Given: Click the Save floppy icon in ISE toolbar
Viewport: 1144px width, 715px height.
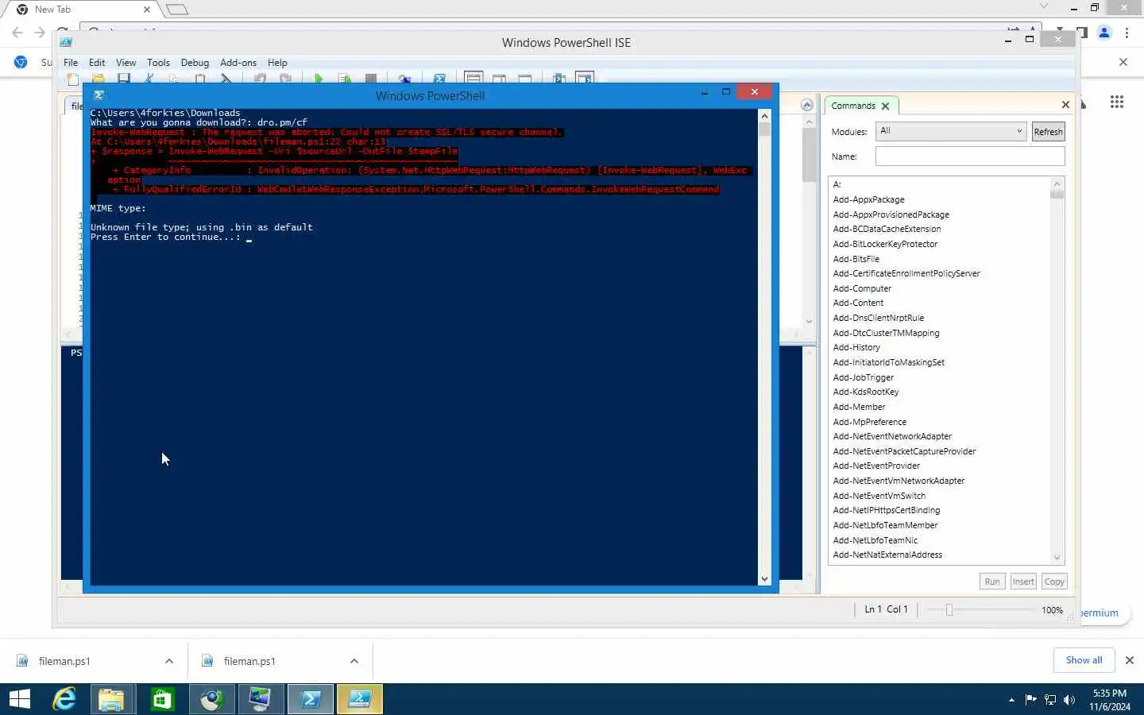Looking at the screenshot, I should point(124,79).
